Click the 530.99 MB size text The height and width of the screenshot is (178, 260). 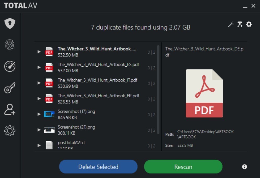pyautogui.click(x=68, y=86)
